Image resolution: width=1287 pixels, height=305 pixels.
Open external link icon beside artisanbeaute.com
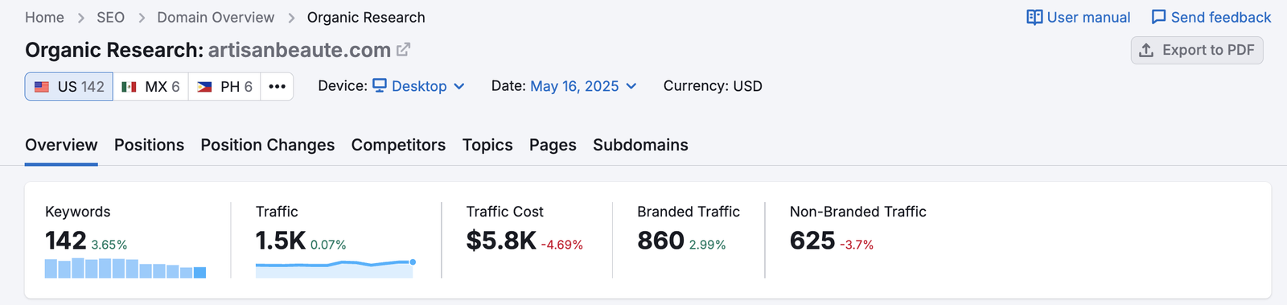[x=403, y=50]
